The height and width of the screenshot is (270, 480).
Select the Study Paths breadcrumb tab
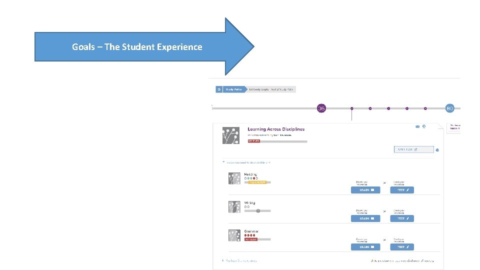click(x=233, y=89)
